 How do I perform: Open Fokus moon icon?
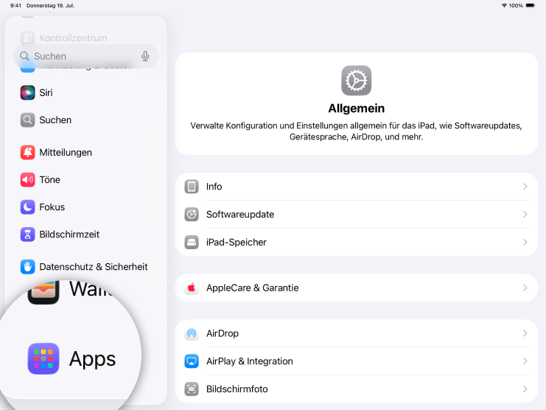tap(27, 207)
